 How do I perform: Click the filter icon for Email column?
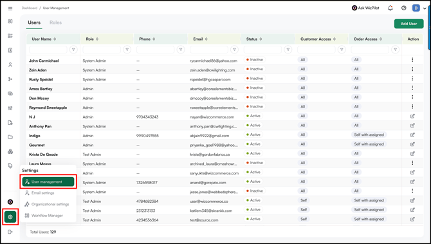[234, 50]
